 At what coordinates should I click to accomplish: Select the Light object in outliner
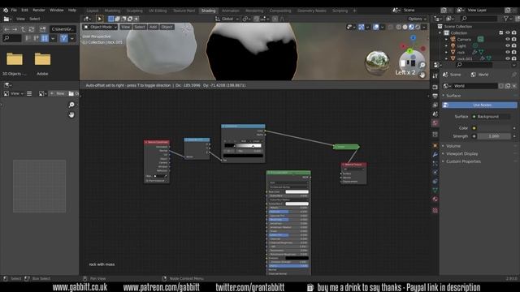461,45
